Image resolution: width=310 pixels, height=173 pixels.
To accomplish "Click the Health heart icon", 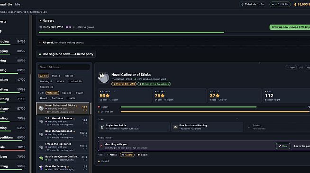I will click(99, 107).
